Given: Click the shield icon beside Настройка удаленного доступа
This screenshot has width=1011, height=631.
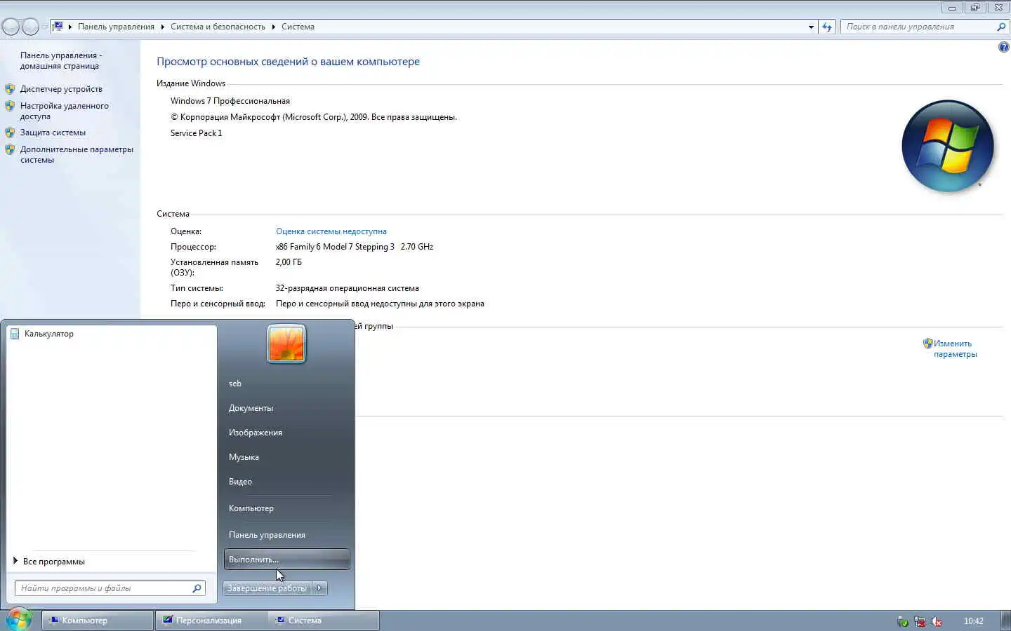Looking at the screenshot, I should click(10, 106).
